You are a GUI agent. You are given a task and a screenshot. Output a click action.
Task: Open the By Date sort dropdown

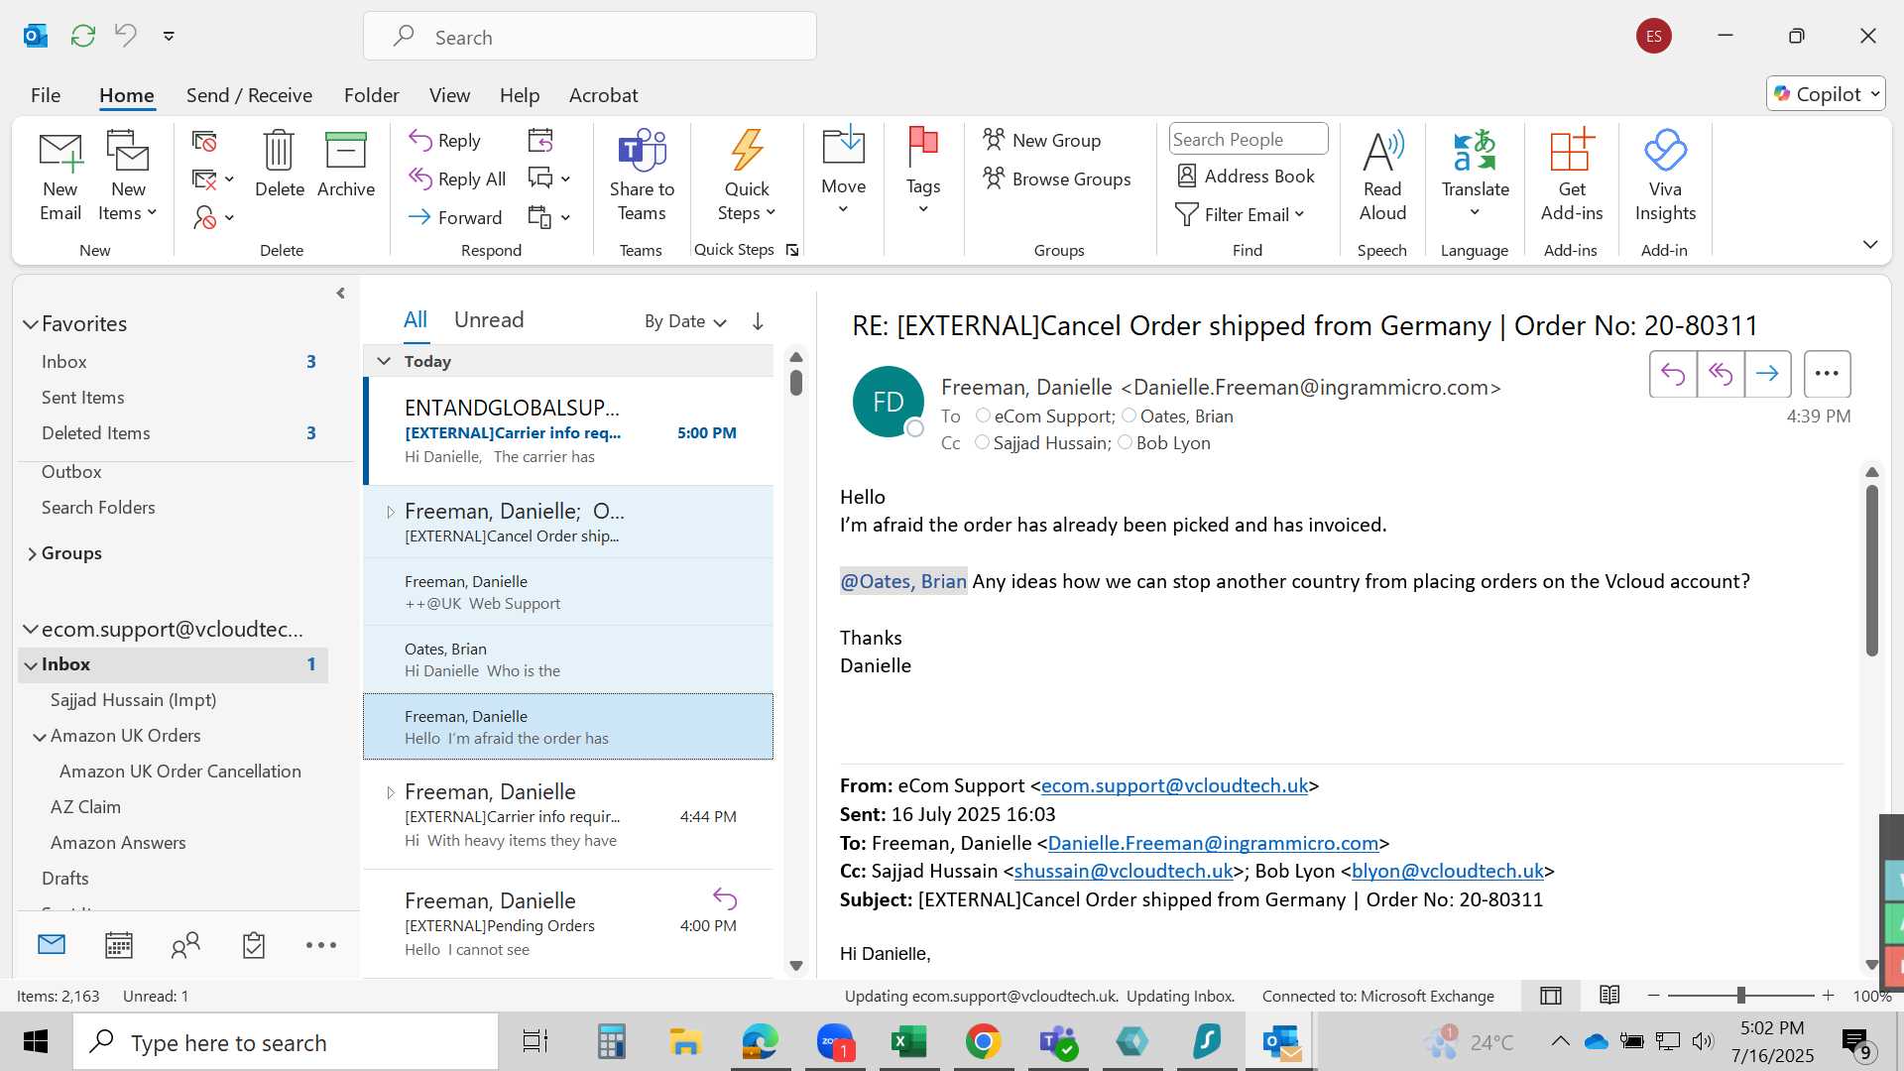coord(685,321)
